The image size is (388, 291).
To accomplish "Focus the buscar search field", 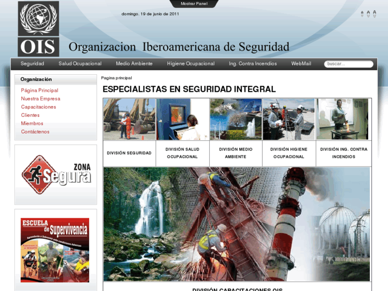I will point(349,64).
